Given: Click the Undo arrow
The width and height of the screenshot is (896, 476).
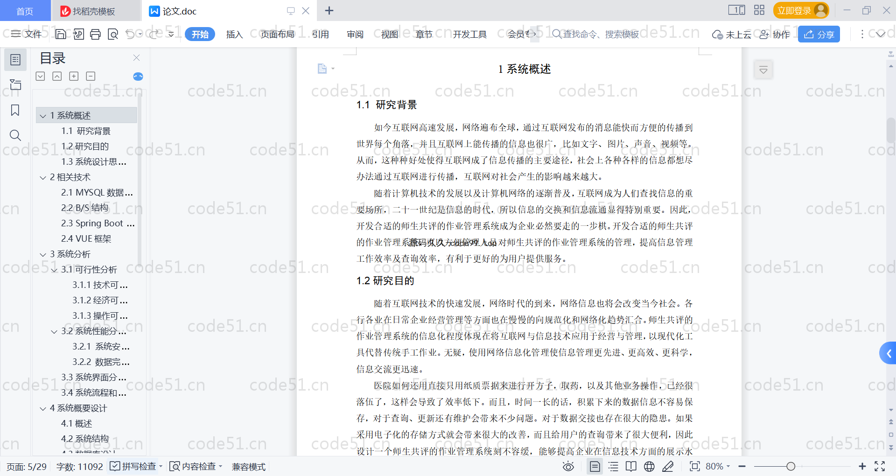Looking at the screenshot, I should pyautogui.click(x=130, y=34).
